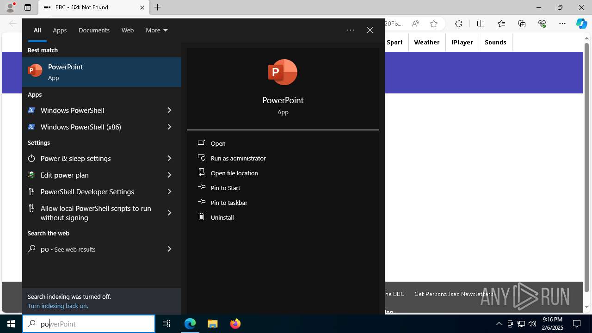Click web search magnifier beside 'po'
592x333 pixels.
(x=31, y=249)
